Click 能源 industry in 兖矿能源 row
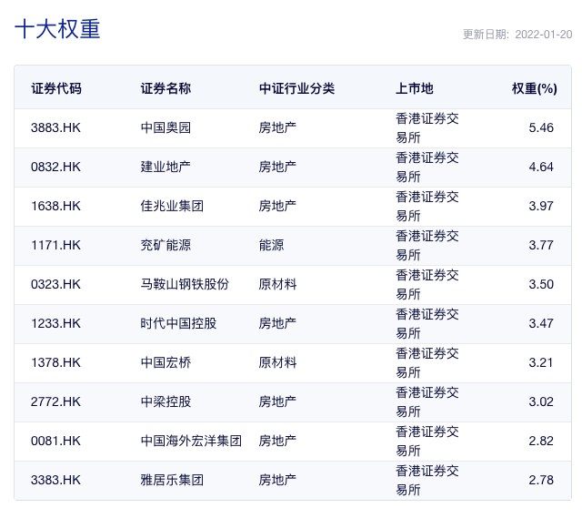Viewport: 582px width, 518px height. point(271,245)
